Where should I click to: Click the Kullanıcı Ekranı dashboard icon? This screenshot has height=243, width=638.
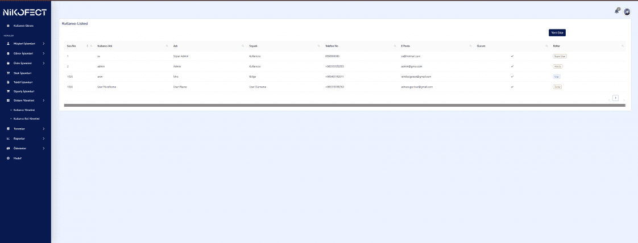8,26
